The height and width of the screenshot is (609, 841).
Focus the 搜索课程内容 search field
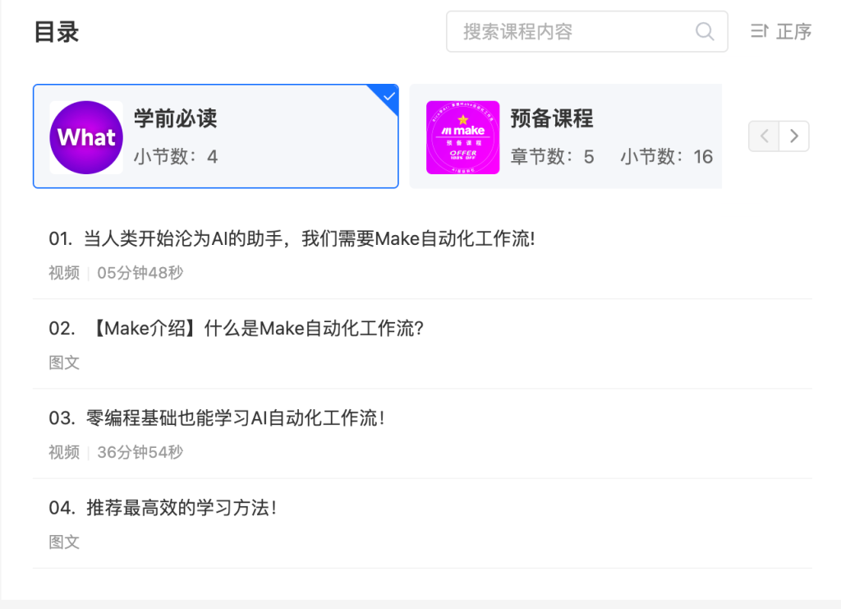coord(575,31)
